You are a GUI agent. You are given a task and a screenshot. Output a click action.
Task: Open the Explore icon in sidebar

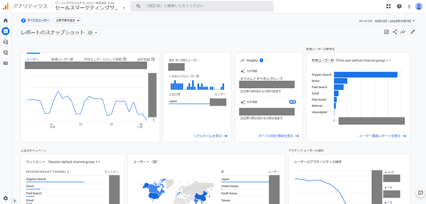[5, 42]
